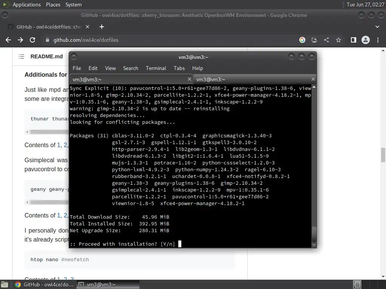
Task: Open README outline list icon
Action: tap(21, 56)
